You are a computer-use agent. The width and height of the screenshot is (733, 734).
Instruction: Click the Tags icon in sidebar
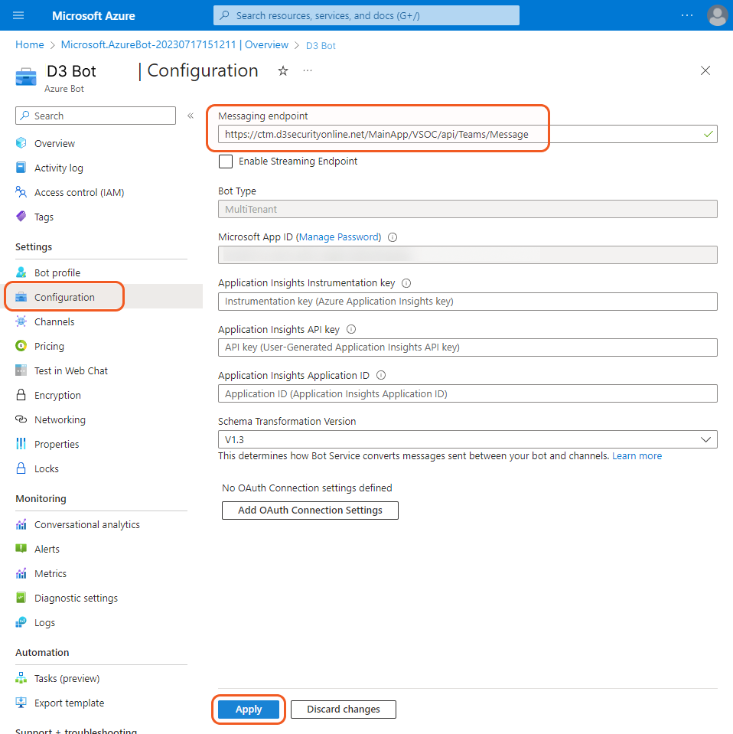tap(21, 217)
